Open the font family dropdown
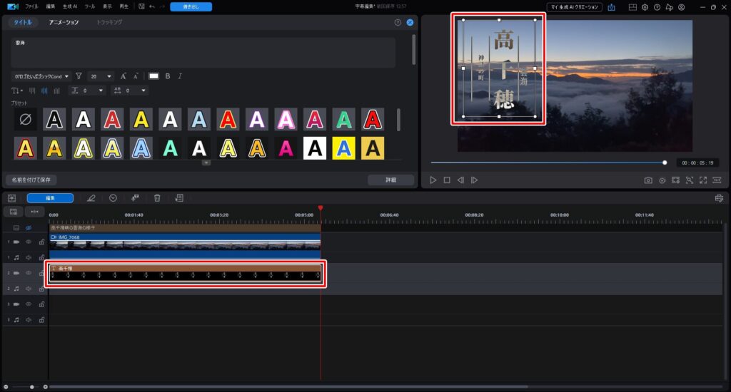731x392 pixels. 41,76
